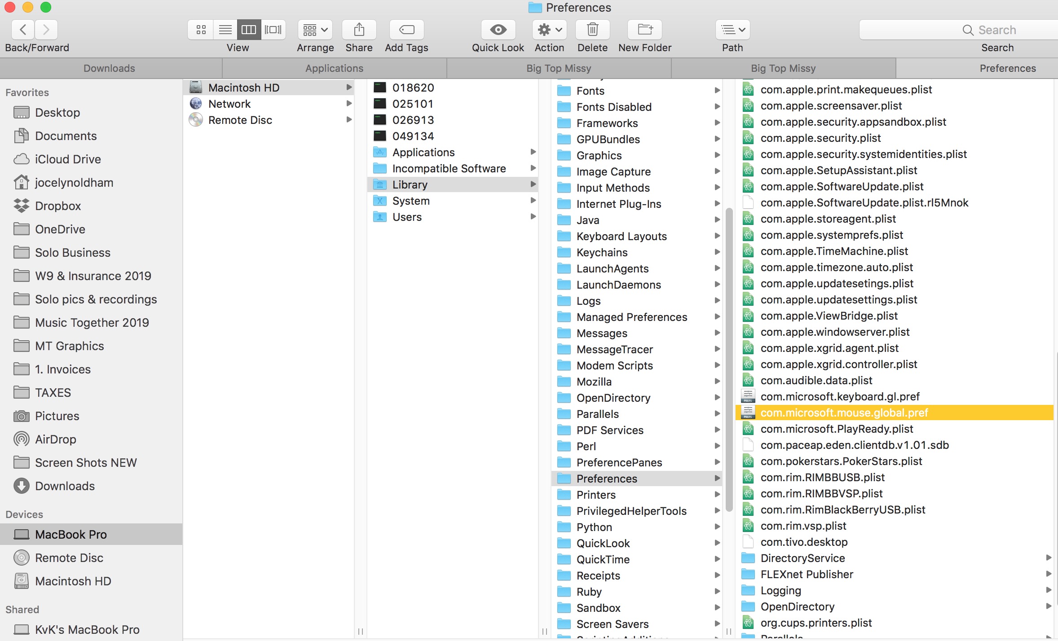Open Quick Look eye icon
This screenshot has height=641, width=1058.
pos(498,30)
